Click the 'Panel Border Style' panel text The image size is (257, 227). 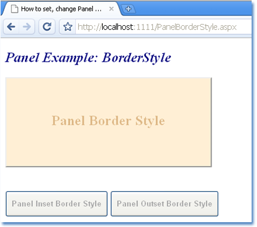[108, 120]
